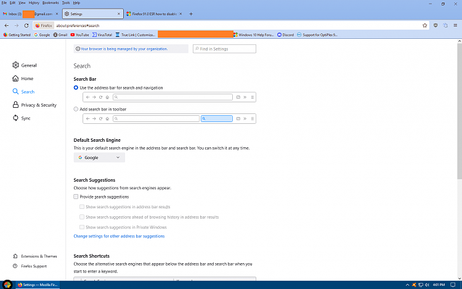Bookmark this page with the star icon
This screenshot has width=462, height=289.
click(x=424, y=26)
